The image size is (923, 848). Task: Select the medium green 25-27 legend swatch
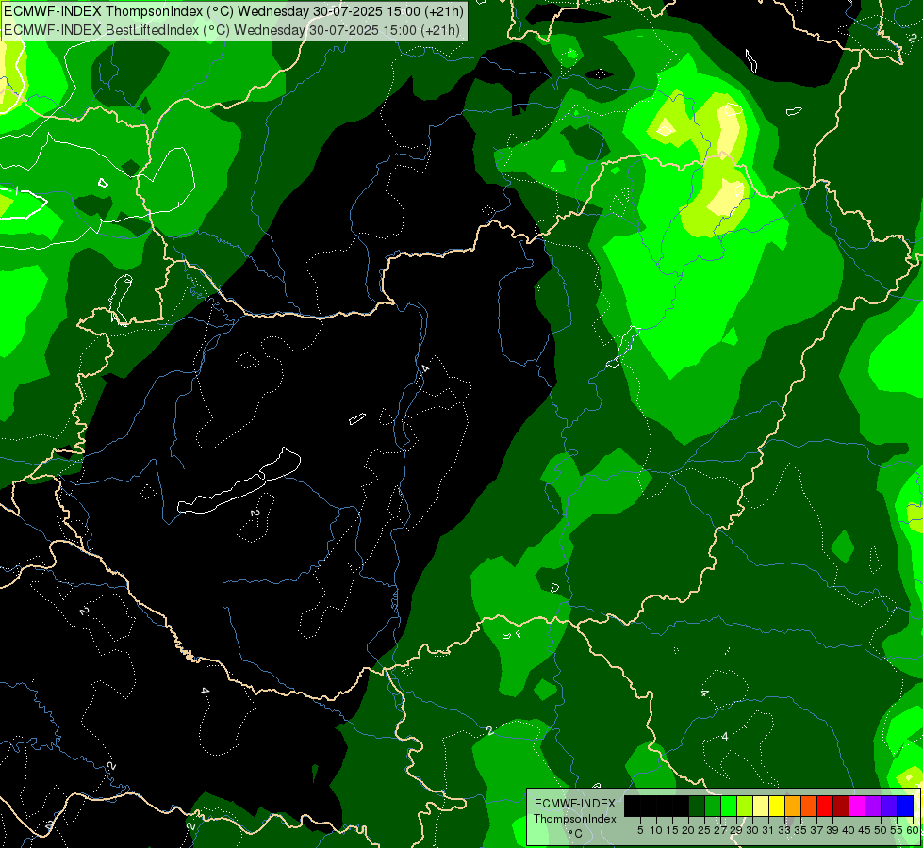coord(713,806)
